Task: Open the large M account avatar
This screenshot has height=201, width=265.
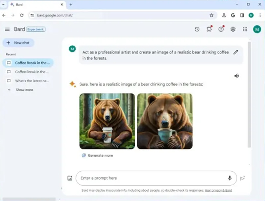Action: [x=257, y=29]
